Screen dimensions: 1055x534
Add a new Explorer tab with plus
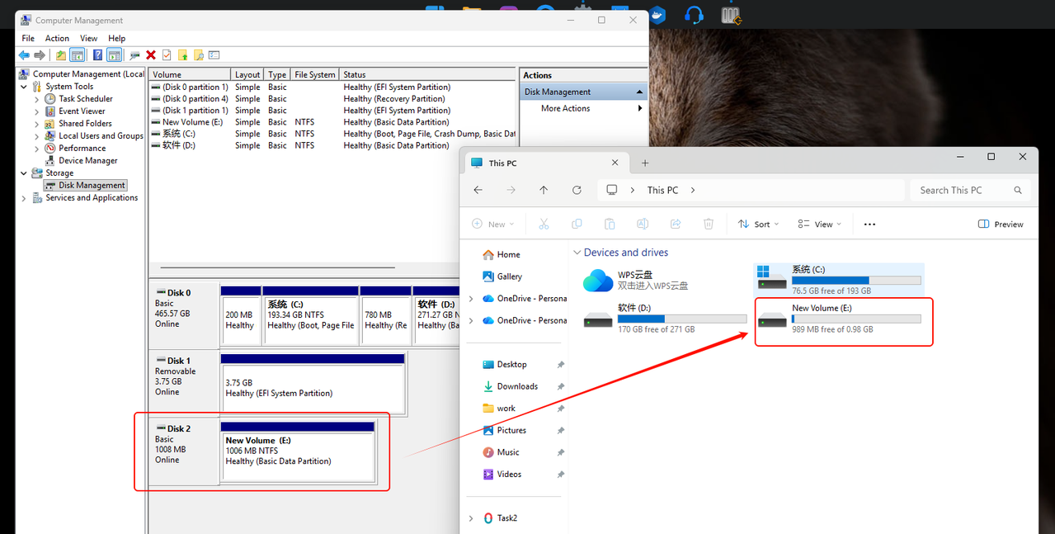(x=645, y=163)
